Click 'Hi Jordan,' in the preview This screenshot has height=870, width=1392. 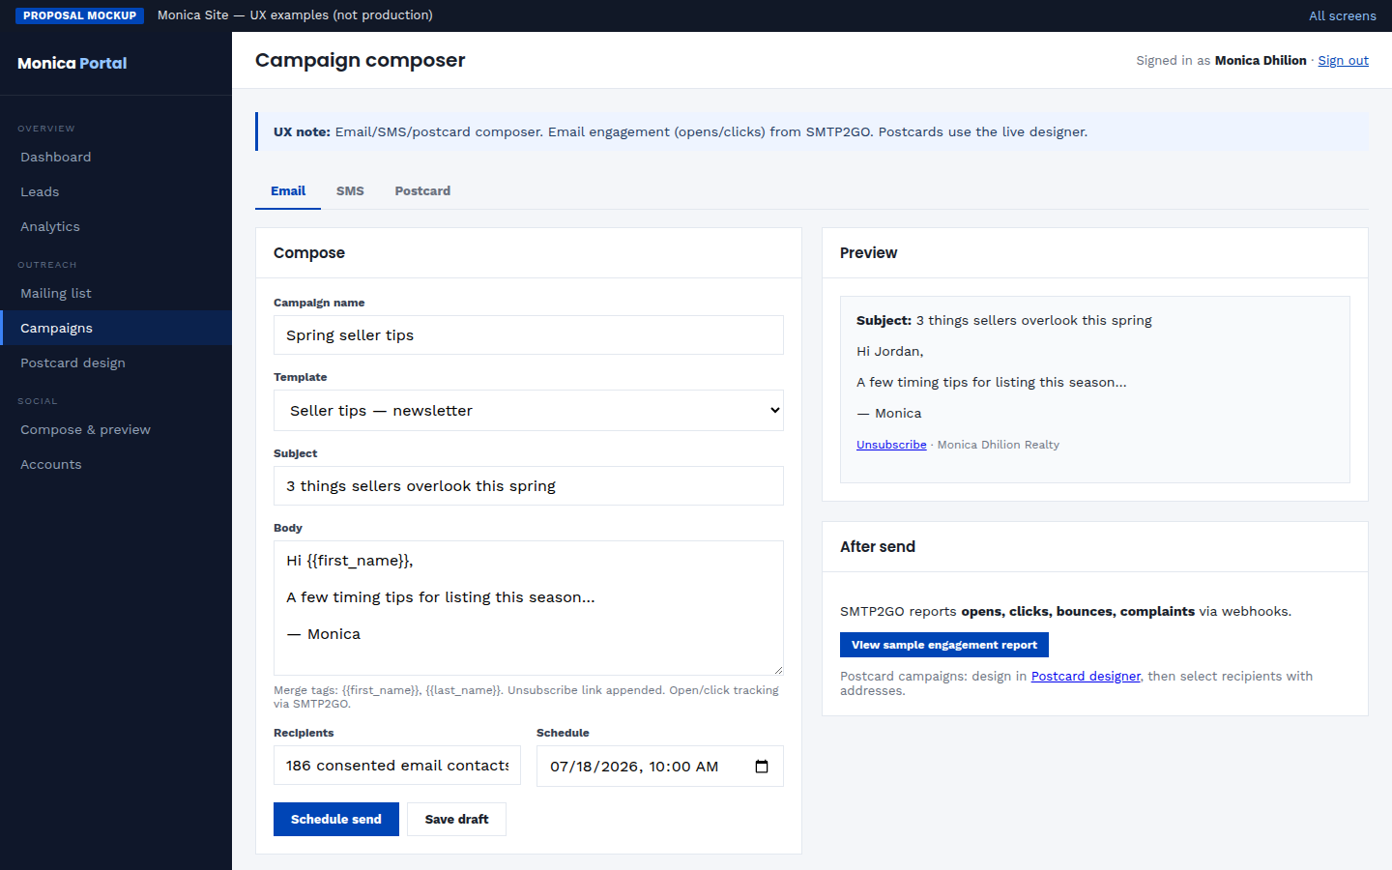(890, 351)
